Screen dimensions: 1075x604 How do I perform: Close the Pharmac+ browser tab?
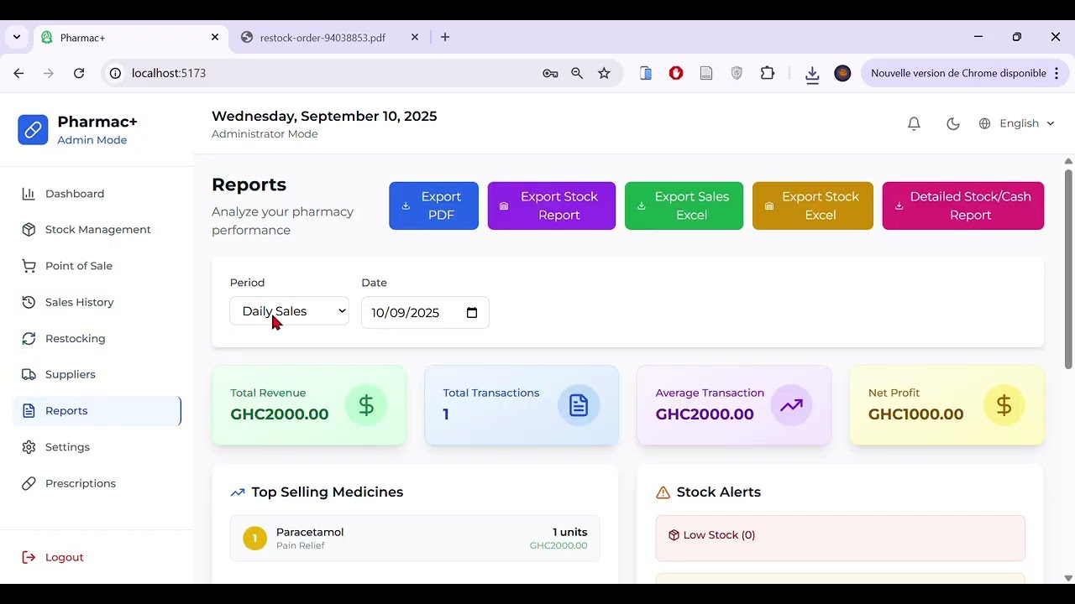click(x=215, y=37)
